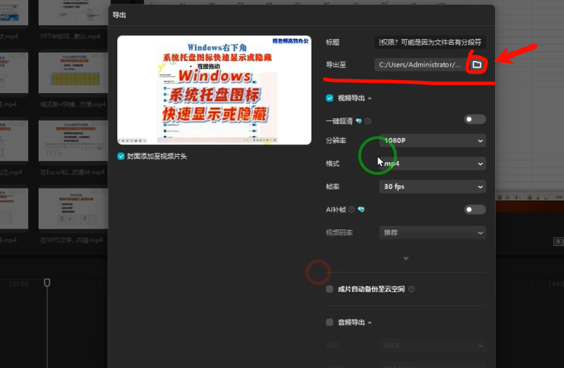This screenshot has width=564, height=368.
Task: Toggle the 一键超清 switch
Action: point(475,119)
